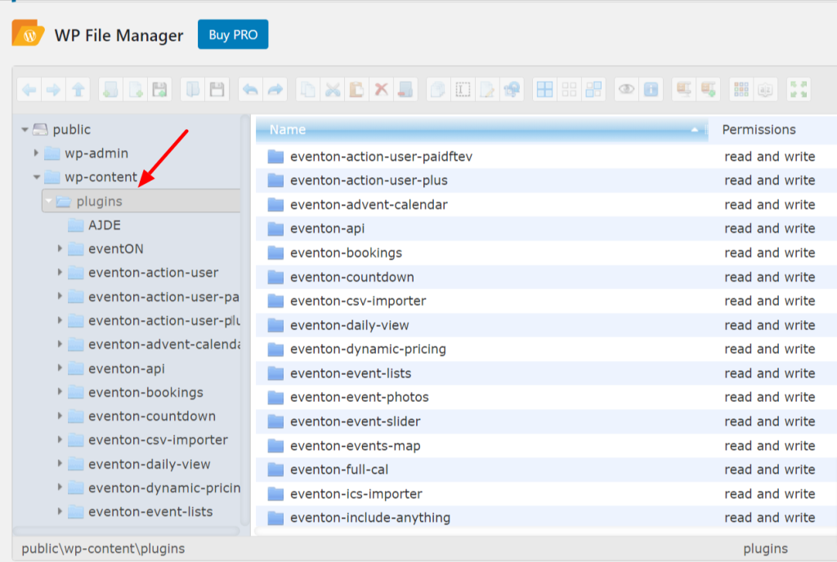Create a new file using toolbar icon
Image resolution: width=837 pixels, height=562 pixels.
point(135,90)
